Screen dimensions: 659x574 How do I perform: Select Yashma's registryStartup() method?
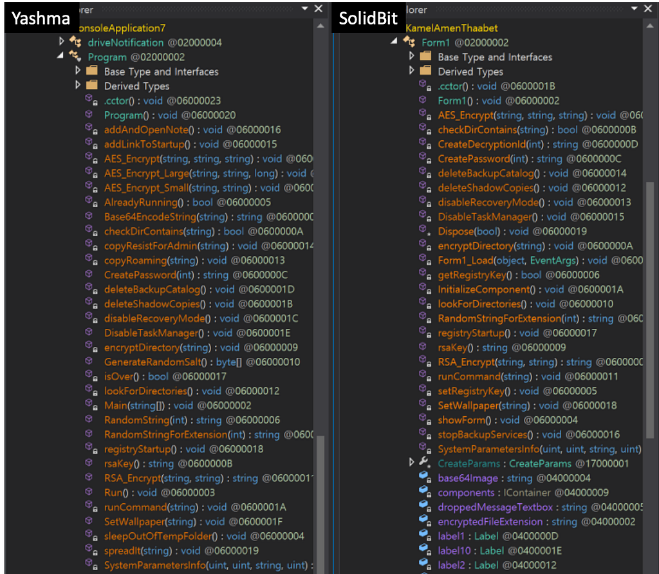click(x=183, y=449)
